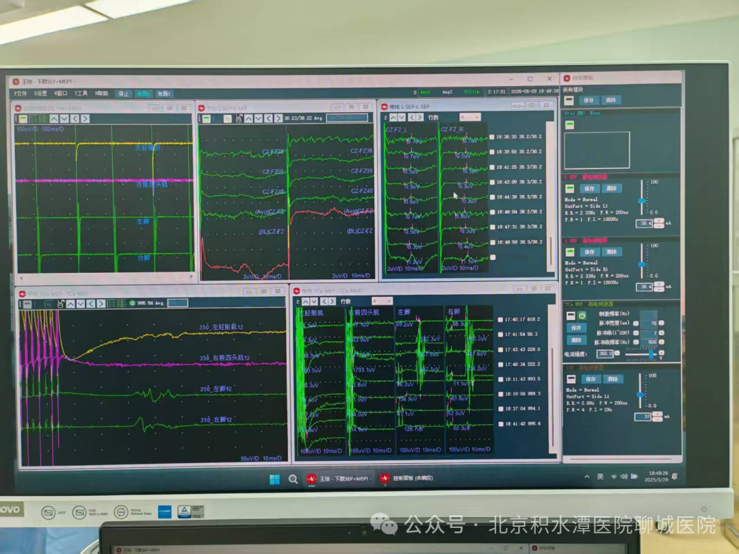
Task: Click the down arrow in Free EMG toolbar
Action: pos(64,119)
